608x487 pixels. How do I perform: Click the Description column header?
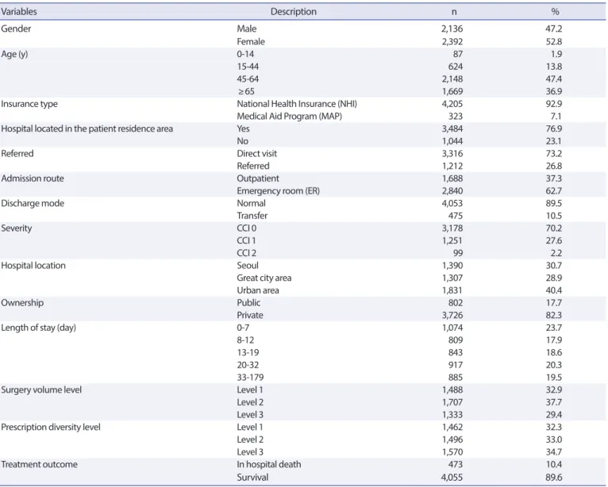pos(294,12)
